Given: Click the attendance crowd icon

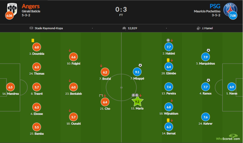Looking at the screenshot, I should point(124,28).
